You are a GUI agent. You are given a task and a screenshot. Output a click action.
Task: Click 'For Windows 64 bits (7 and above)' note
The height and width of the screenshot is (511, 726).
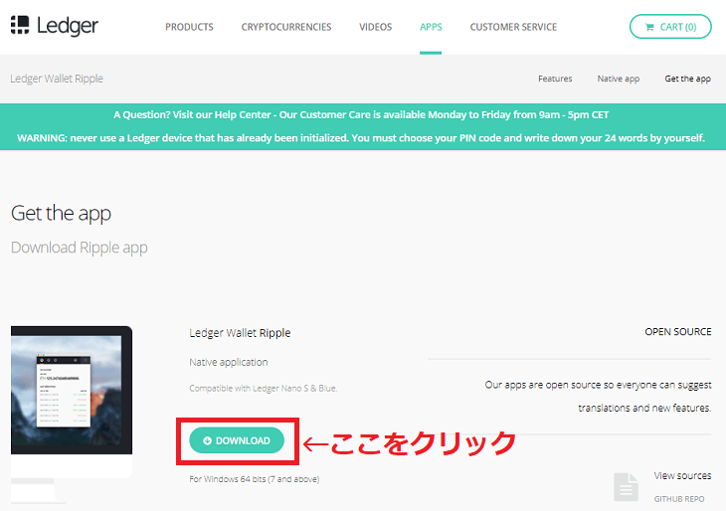point(255,479)
